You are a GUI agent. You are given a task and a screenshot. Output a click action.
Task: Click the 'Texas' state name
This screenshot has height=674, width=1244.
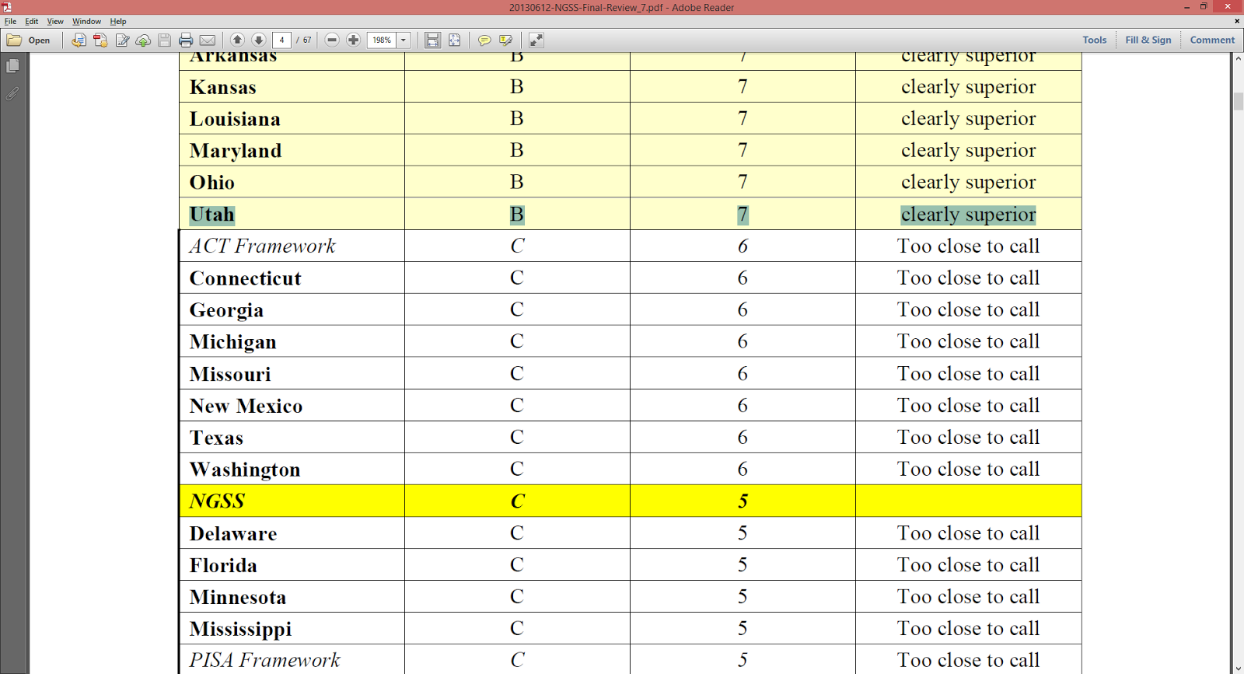[217, 438]
